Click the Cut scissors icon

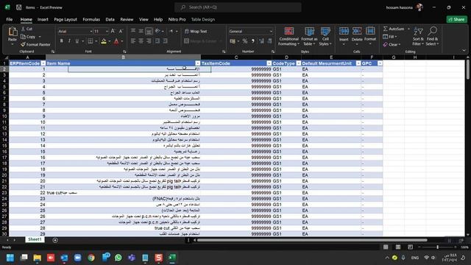(23, 29)
